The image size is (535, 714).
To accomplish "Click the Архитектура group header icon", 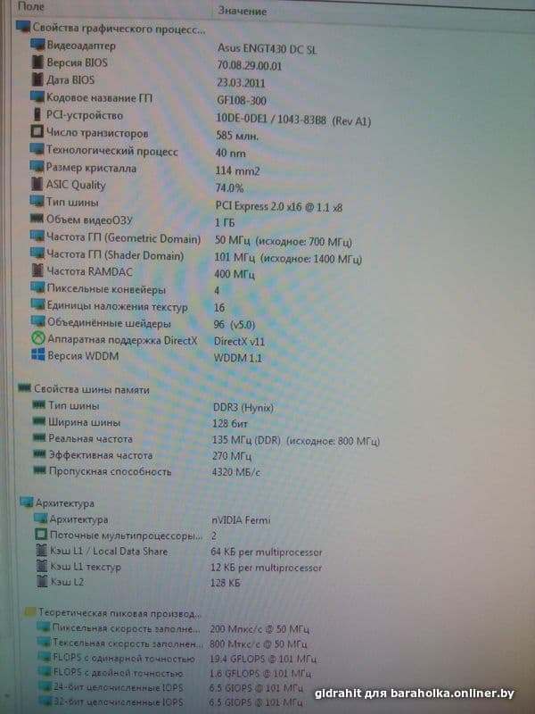I will tap(27, 502).
